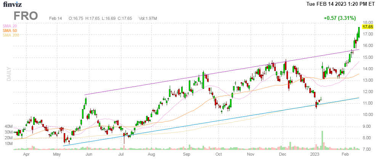Click the 12.00 price axis label

(x=368, y=92)
